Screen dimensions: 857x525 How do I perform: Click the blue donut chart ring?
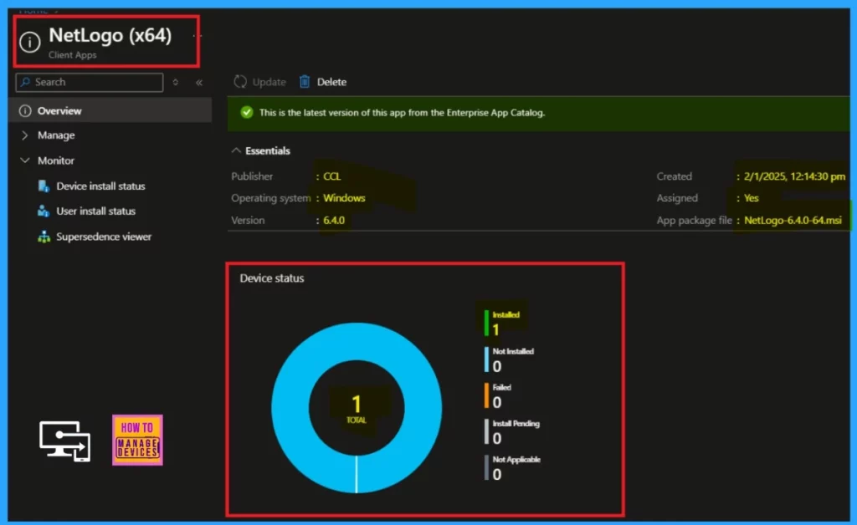tap(290, 408)
